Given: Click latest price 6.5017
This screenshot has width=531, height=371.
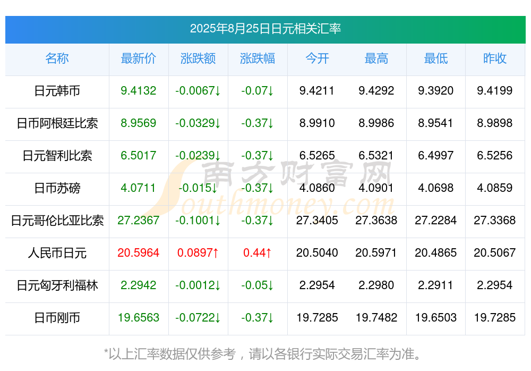Looking at the screenshot, I should click(x=139, y=155).
